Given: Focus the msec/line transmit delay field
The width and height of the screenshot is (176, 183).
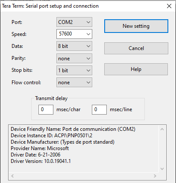Looking at the screenshot, I should pos(99,109).
